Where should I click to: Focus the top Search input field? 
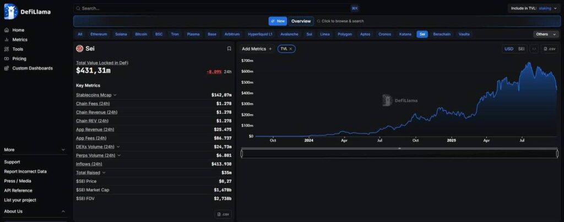pos(215,8)
